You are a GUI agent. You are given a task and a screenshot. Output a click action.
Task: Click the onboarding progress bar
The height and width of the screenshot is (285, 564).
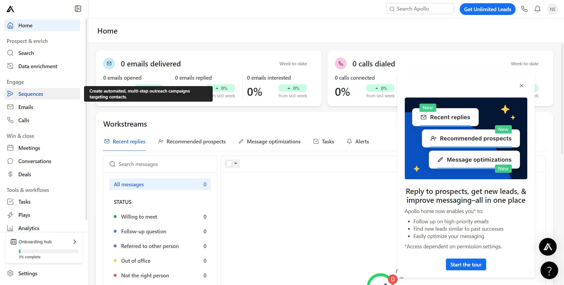(48, 251)
